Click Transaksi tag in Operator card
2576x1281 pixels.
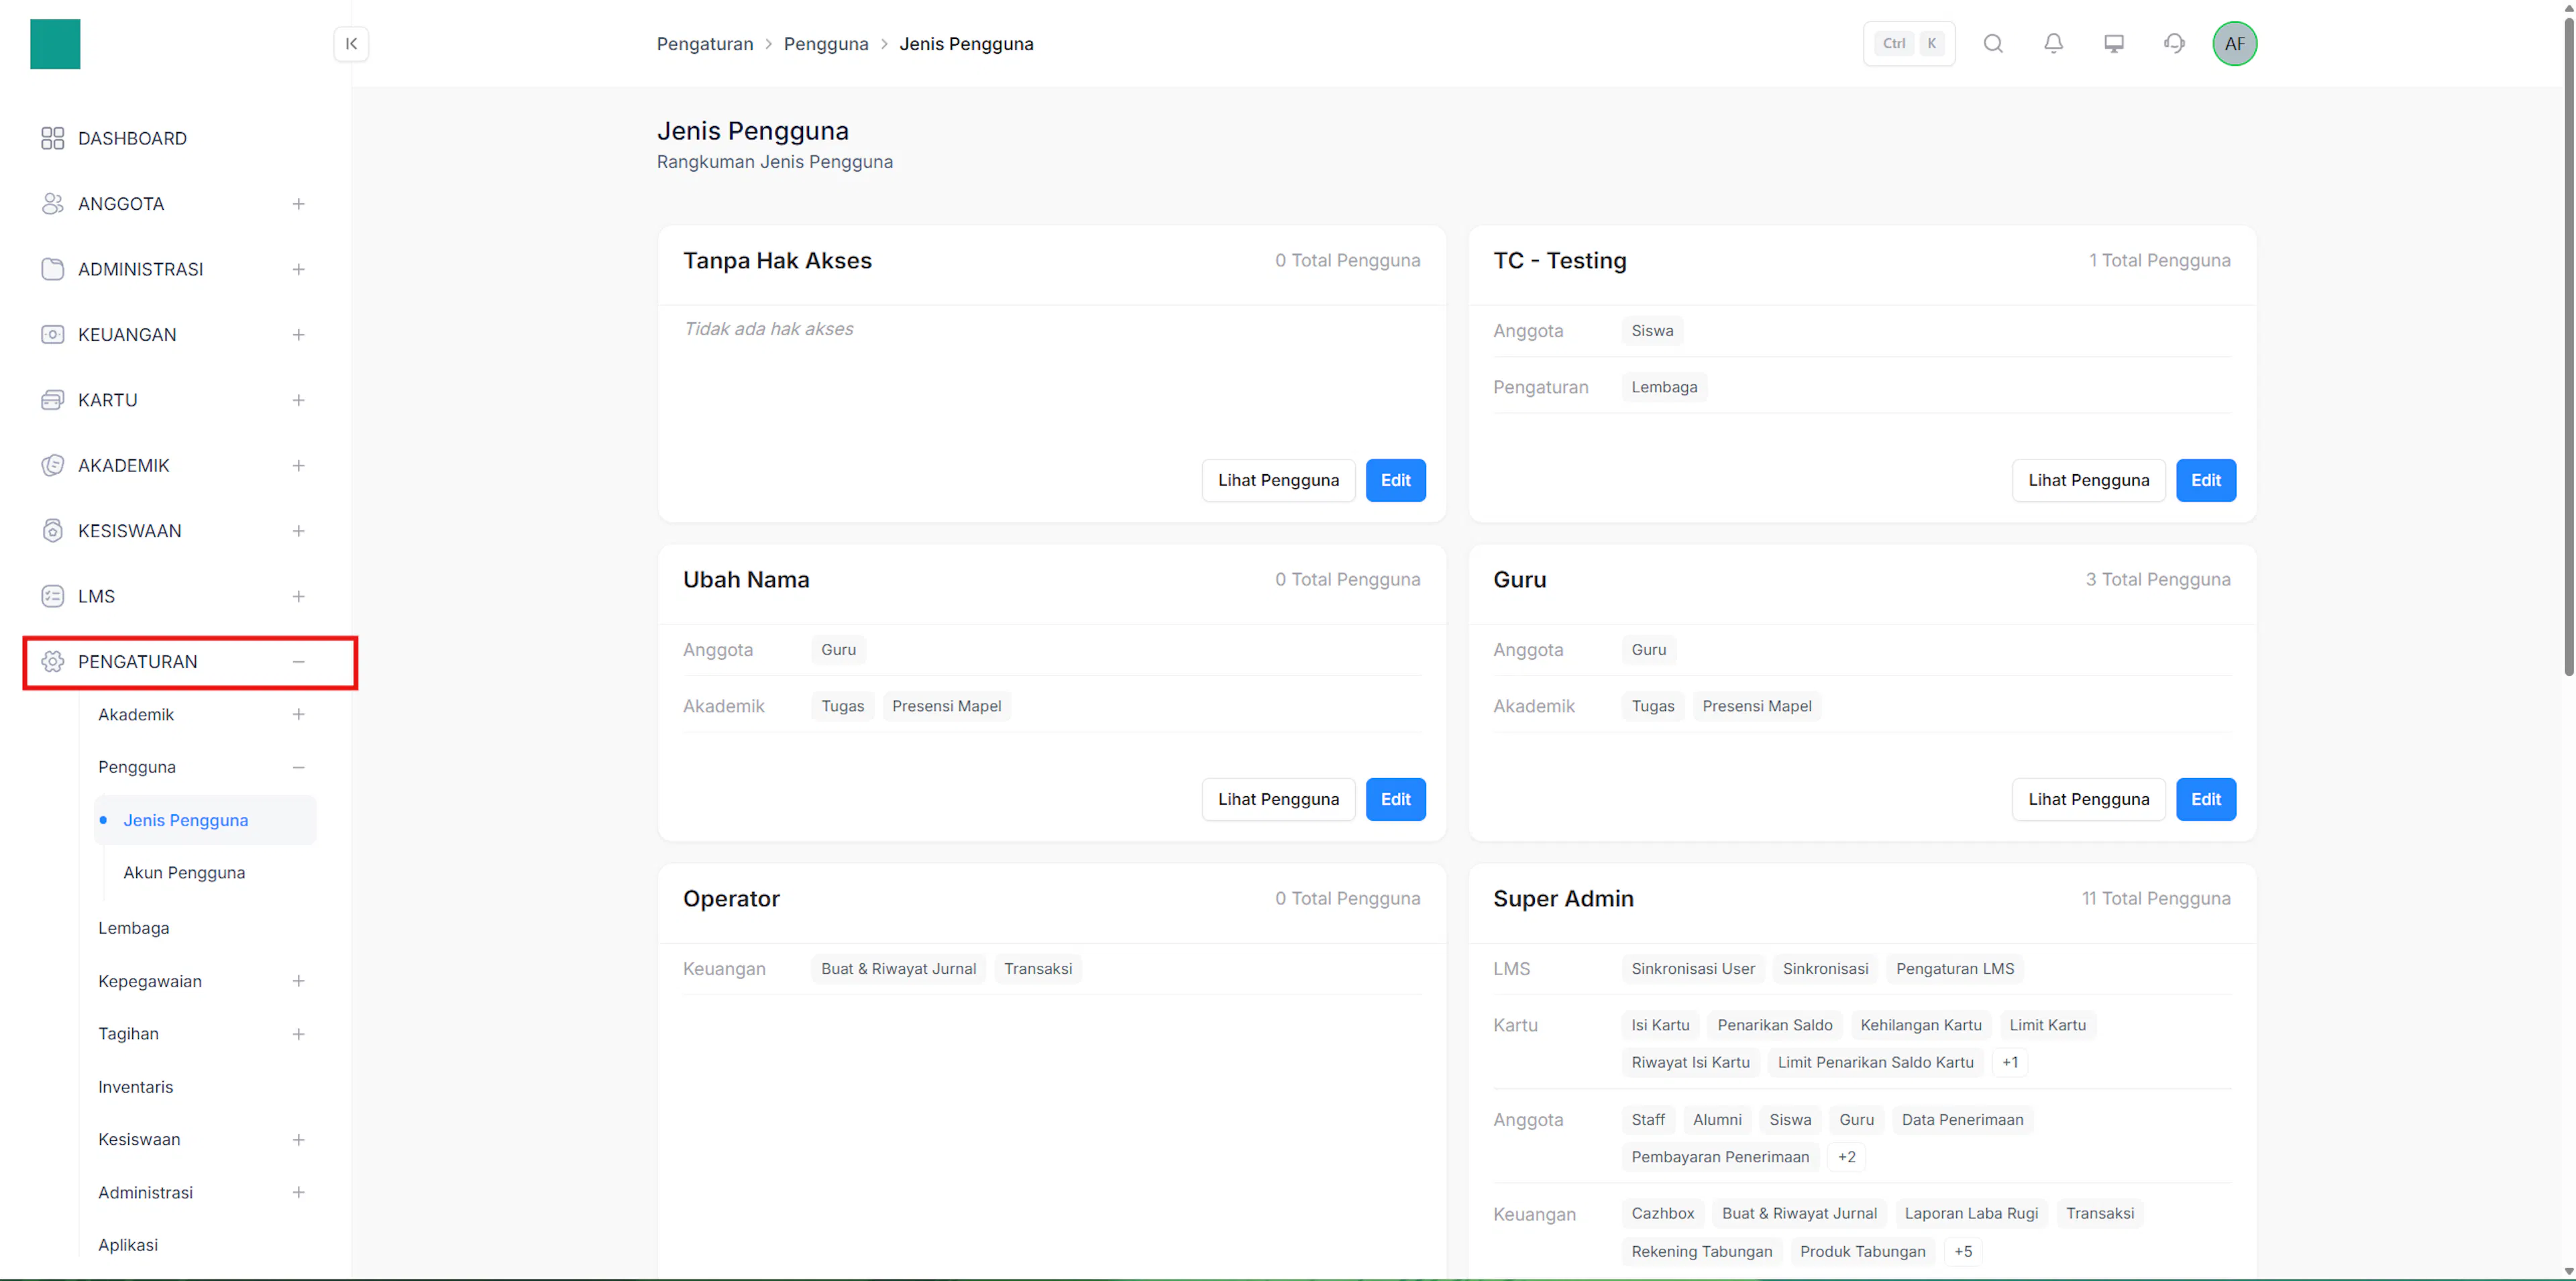tap(1038, 969)
